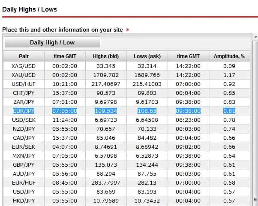Click the 0.74 amplitude value
Screen dimensions: 258x206
[x=229, y=129]
